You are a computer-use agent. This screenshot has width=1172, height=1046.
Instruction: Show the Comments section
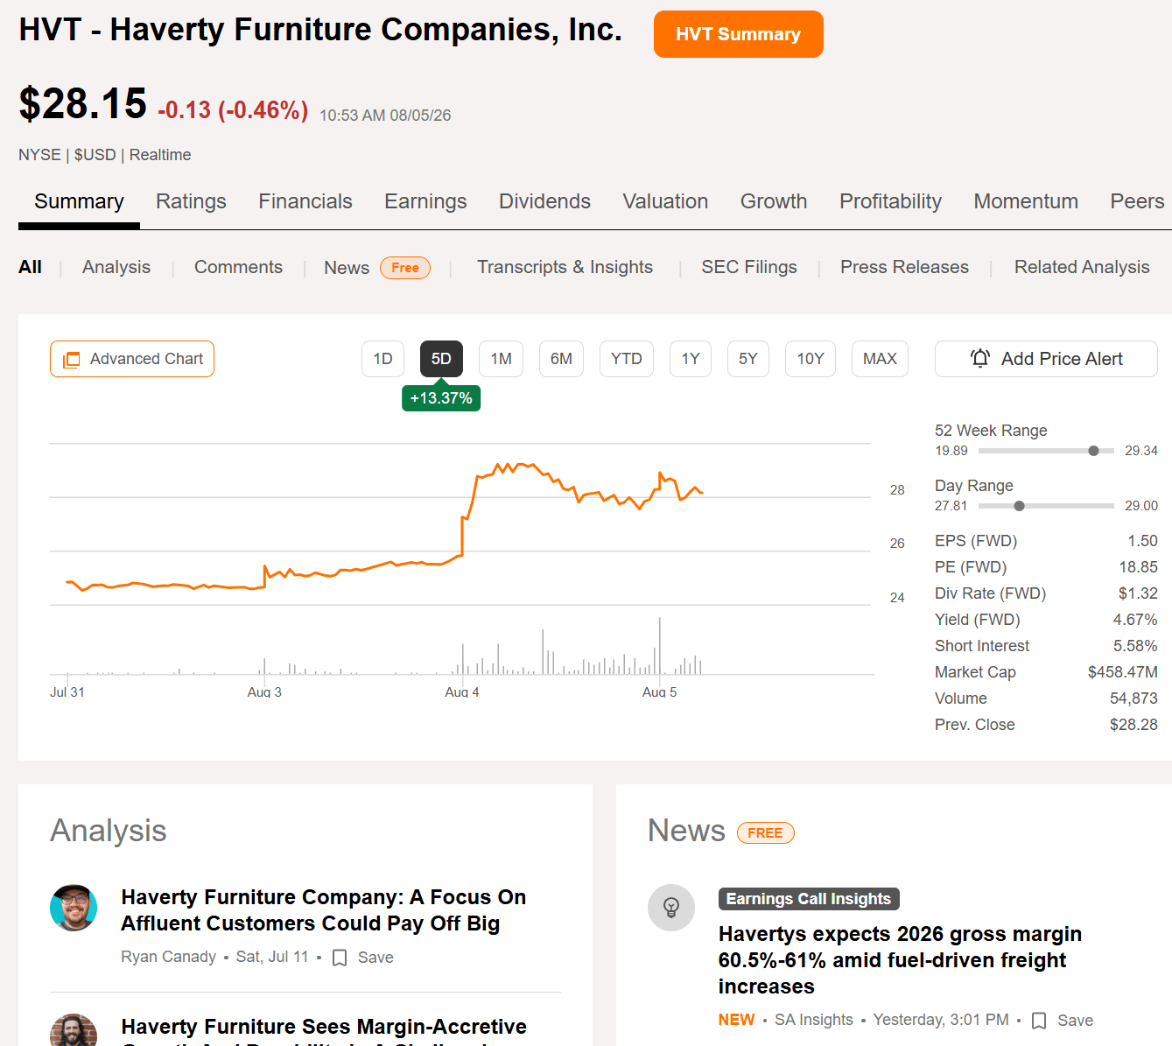click(238, 267)
